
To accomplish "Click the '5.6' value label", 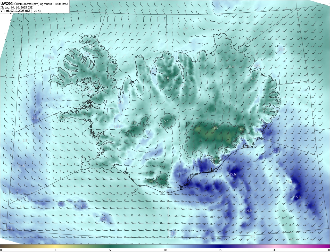I will (x=86, y=114).
